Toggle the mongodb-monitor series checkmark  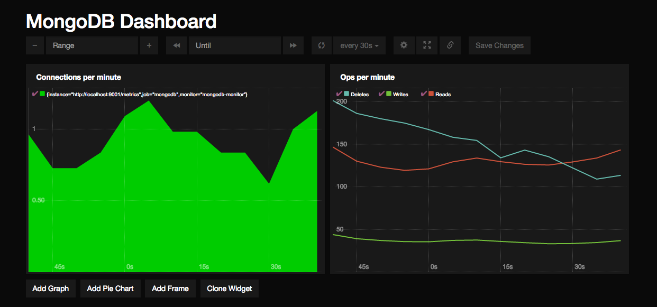pos(35,94)
